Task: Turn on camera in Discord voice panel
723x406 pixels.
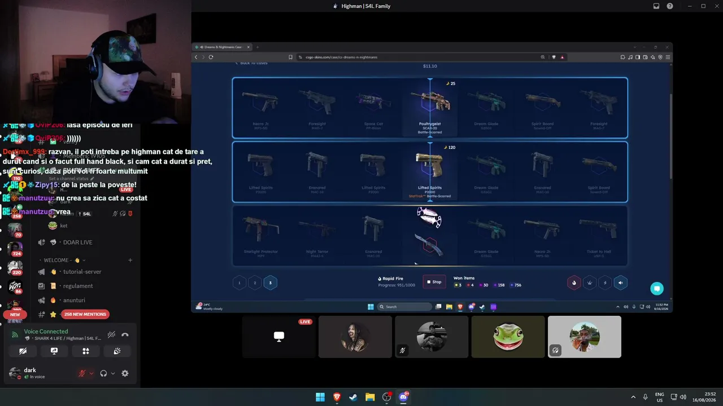Action: pyautogui.click(x=23, y=351)
